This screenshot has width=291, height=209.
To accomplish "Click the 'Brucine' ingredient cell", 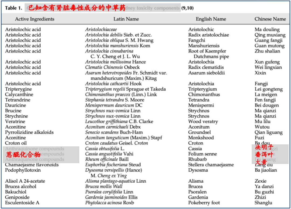I will tap(13, 111).
